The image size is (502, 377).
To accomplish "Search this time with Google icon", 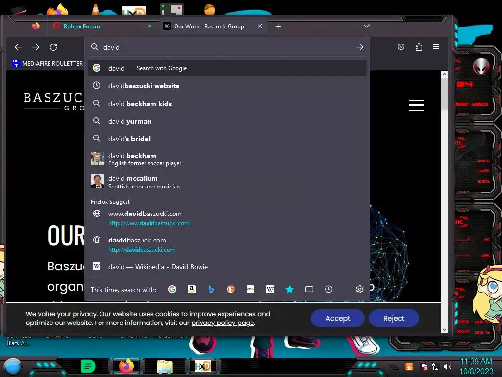I will tap(172, 289).
